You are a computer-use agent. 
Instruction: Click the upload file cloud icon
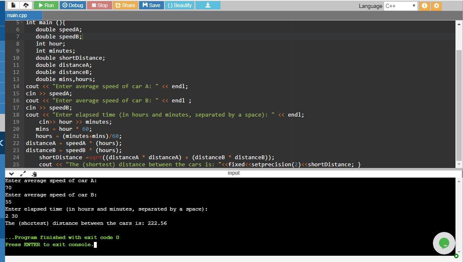(x=26, y=5)
